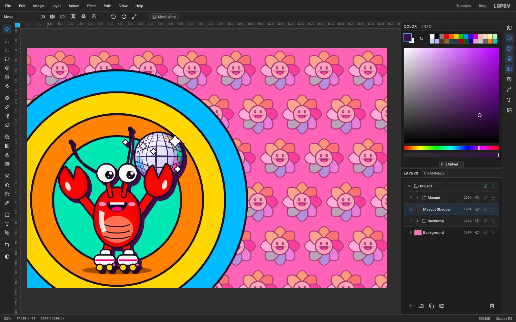Open the Filter menu

coord(92,6)
